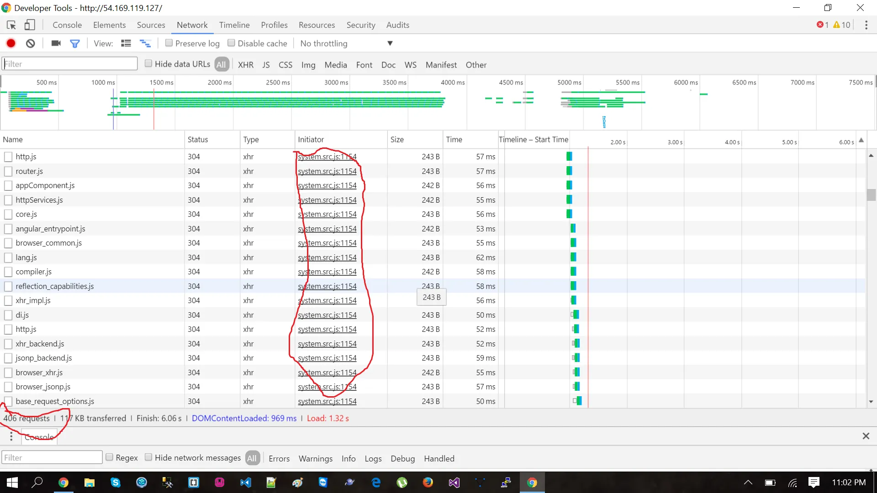The image size is (877, 493).
Task: Switch to the Elements tab
Action: point(109,25)
